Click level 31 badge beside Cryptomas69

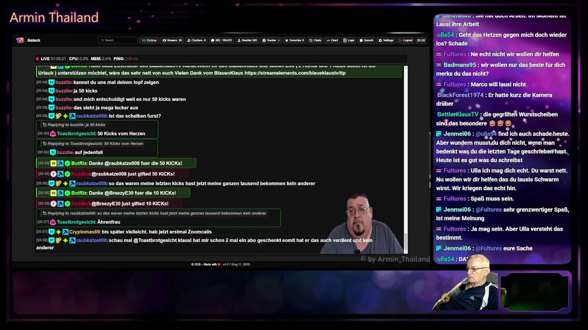[x=52, y=232]
